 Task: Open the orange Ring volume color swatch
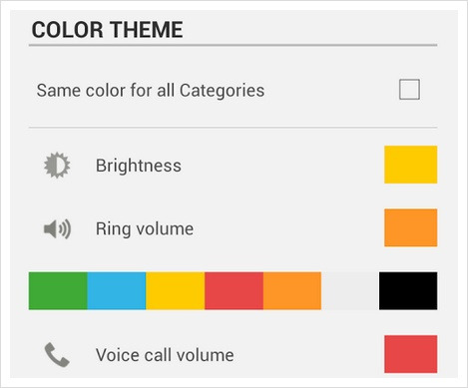pos(411,227)
